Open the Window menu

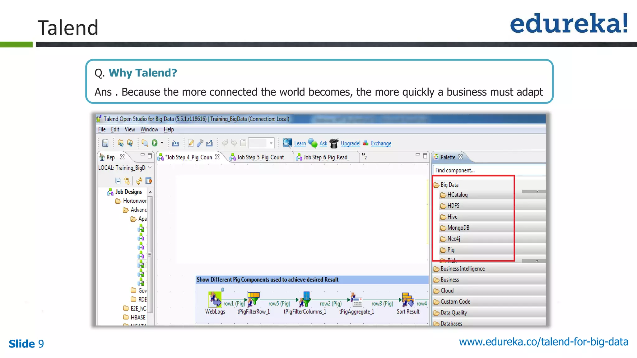click(x=149, y=129)
